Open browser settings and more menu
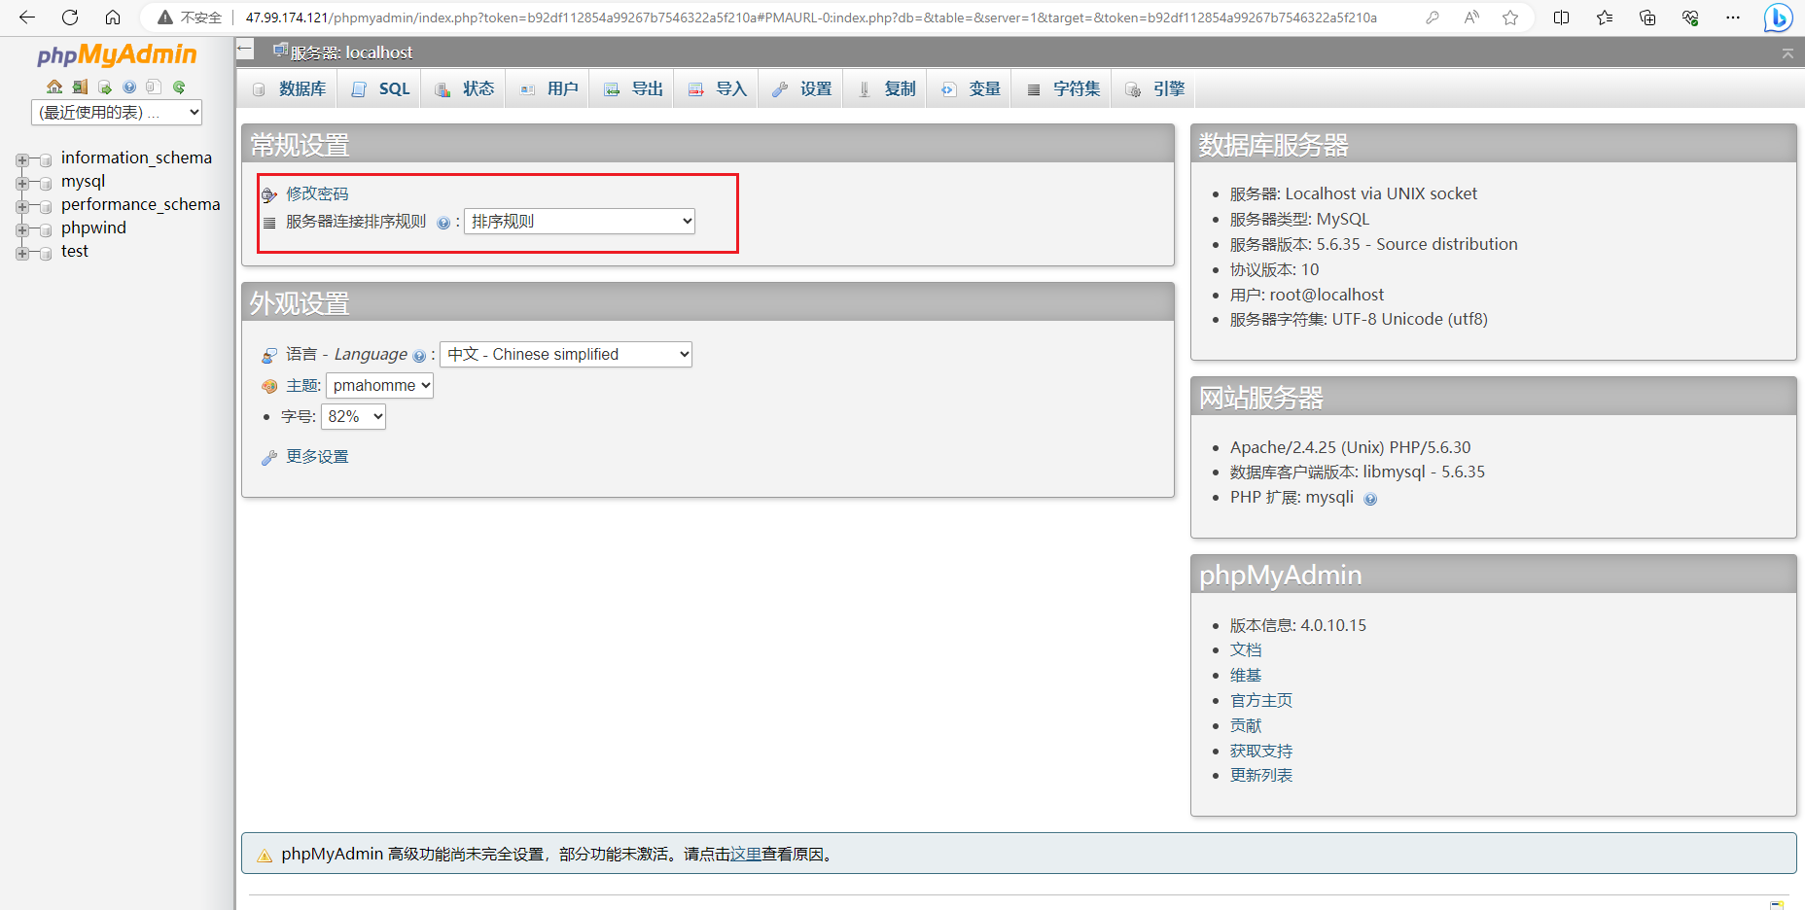The height and width of the screenshot is (910, 1805). pos(1733,17)
